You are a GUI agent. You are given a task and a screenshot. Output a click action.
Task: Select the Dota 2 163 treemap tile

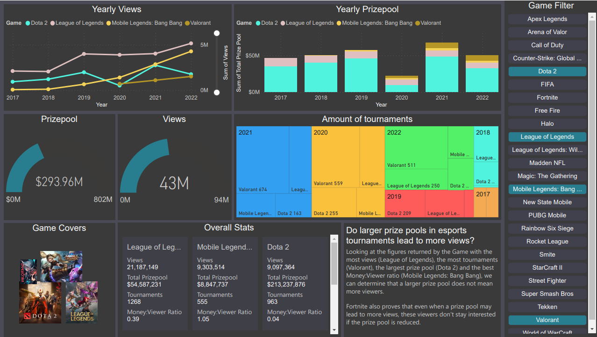click(x=293, y=205)
